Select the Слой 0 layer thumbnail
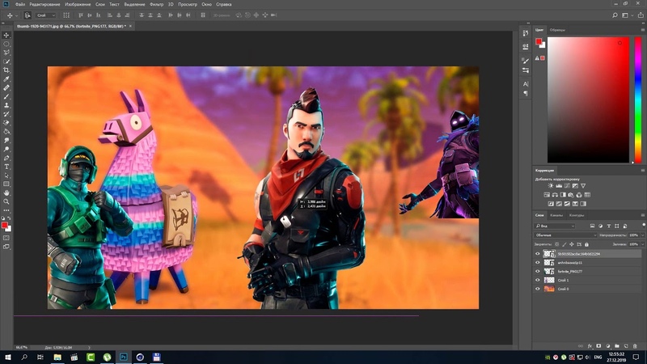The image size is (647, 364). (549, 289)
